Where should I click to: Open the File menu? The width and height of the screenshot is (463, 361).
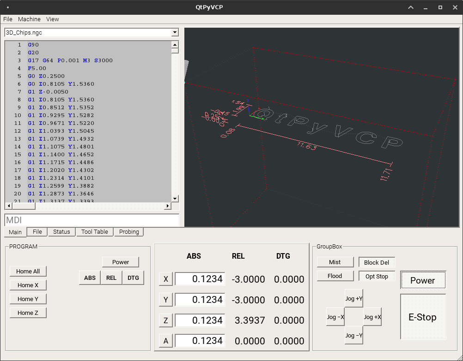pyautogui.click(x=8, y=19)
